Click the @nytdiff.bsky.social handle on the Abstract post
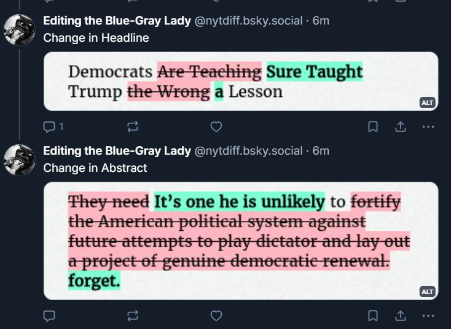 pyautogui.click(x=248, y=150)
